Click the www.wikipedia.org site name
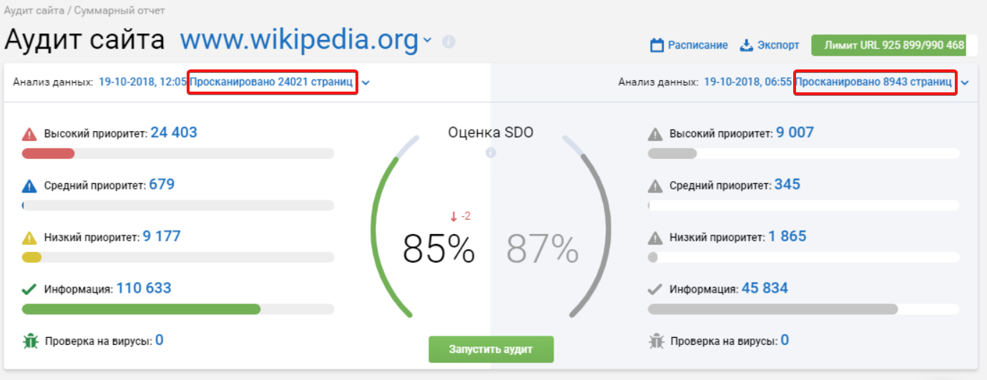This screenshot has width=987, height=380. 299,40
